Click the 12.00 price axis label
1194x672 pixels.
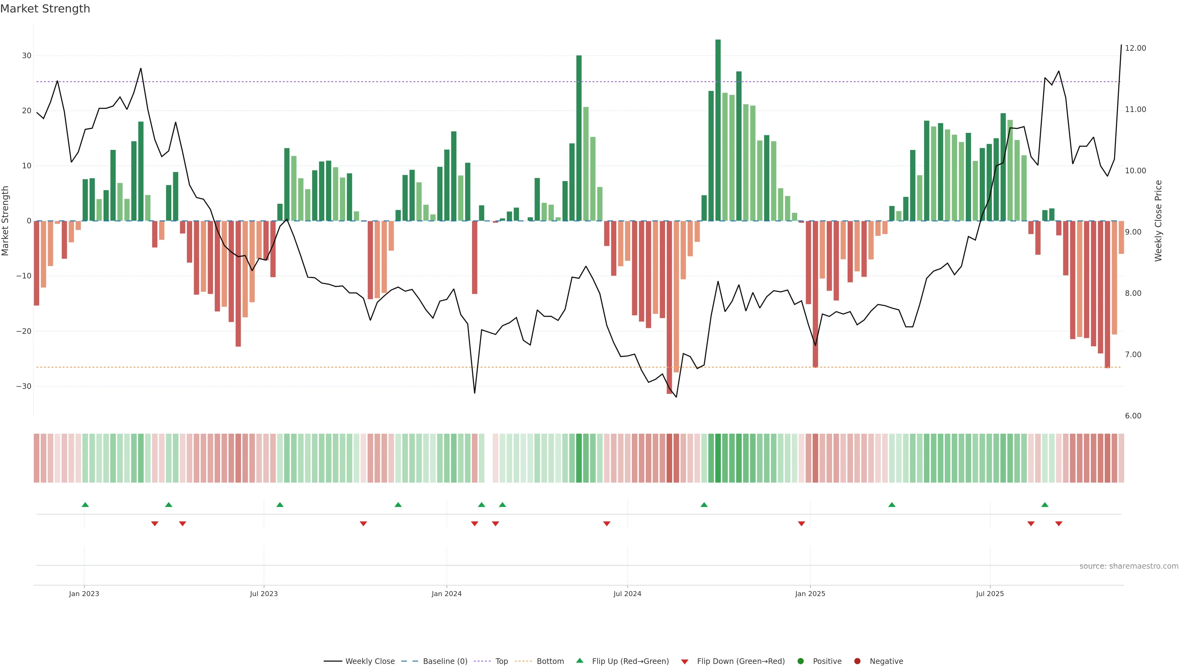pos(1135,48)
